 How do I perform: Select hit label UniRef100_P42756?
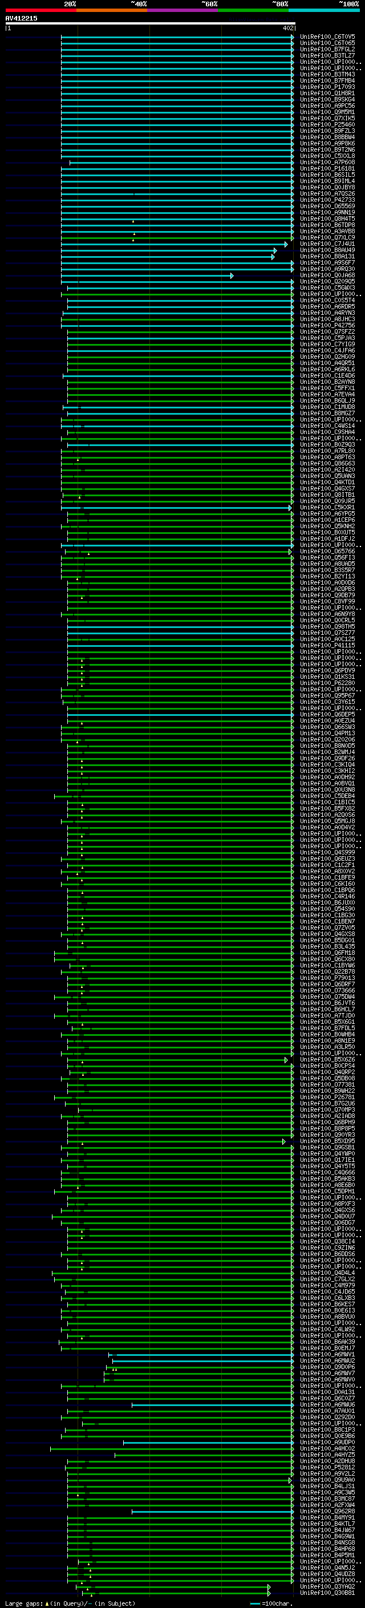pyautogui.click(x=327, y=325)
